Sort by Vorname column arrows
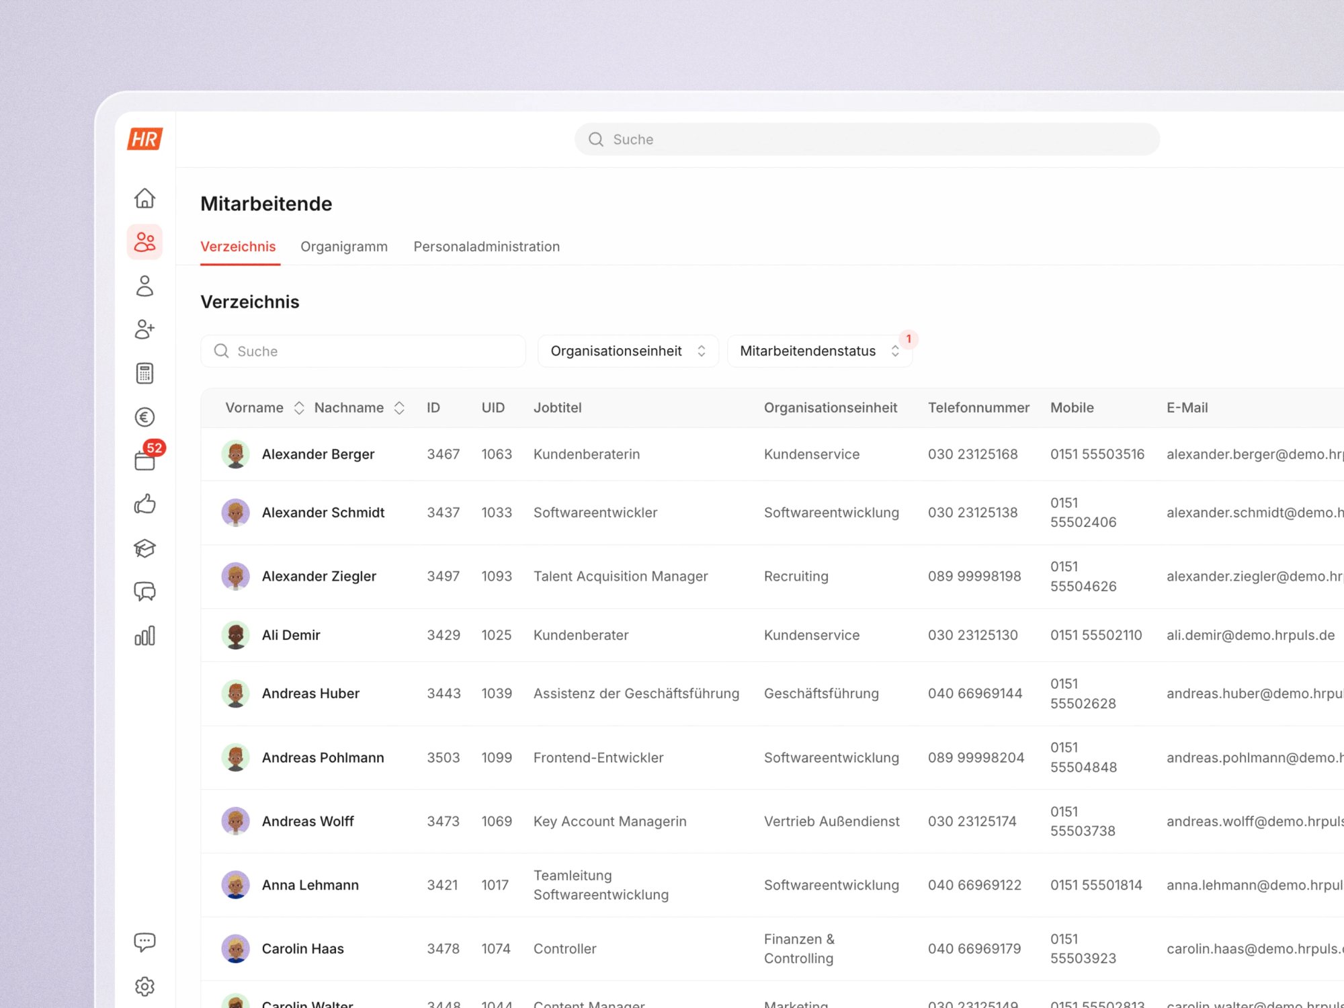The image size is (1344, 1008). click(299, 408)
